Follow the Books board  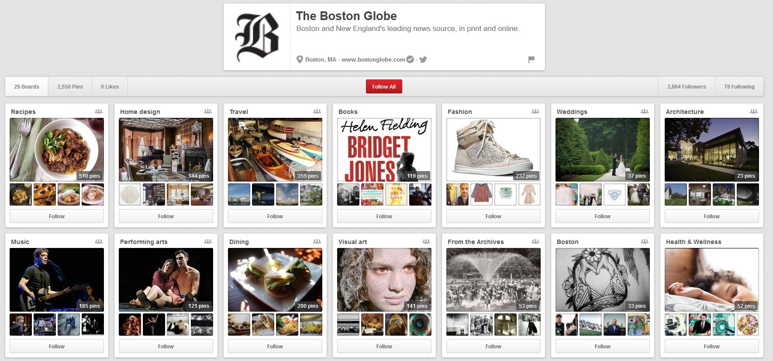[x=384, y=216]
